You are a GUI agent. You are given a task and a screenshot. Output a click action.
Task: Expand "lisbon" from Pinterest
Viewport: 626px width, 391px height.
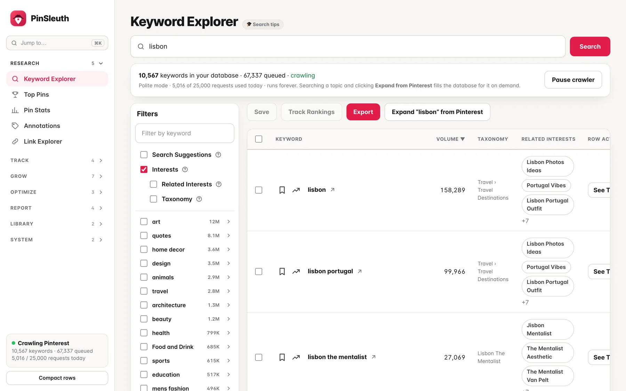pyautogui.click(x=437, y=112)
